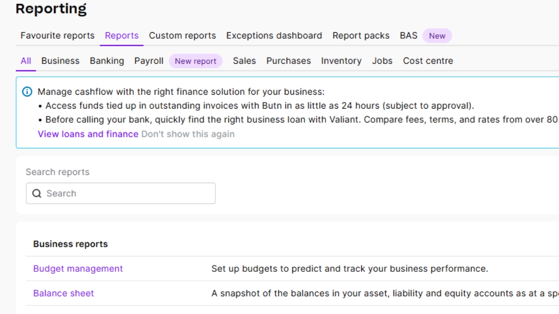Filter reports by Payroll category

149,61
